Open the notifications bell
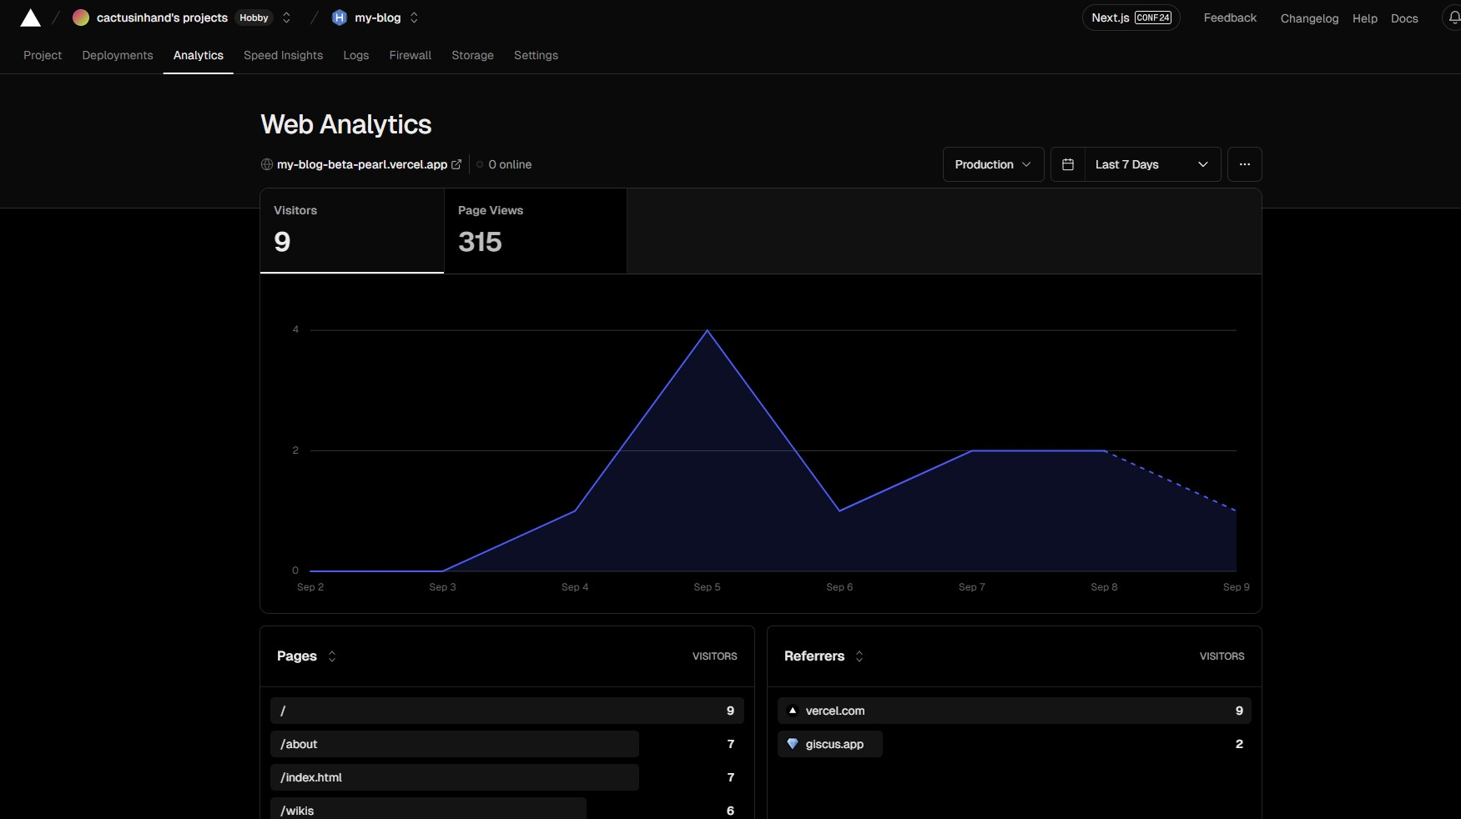 click(x=1453, y=18)
